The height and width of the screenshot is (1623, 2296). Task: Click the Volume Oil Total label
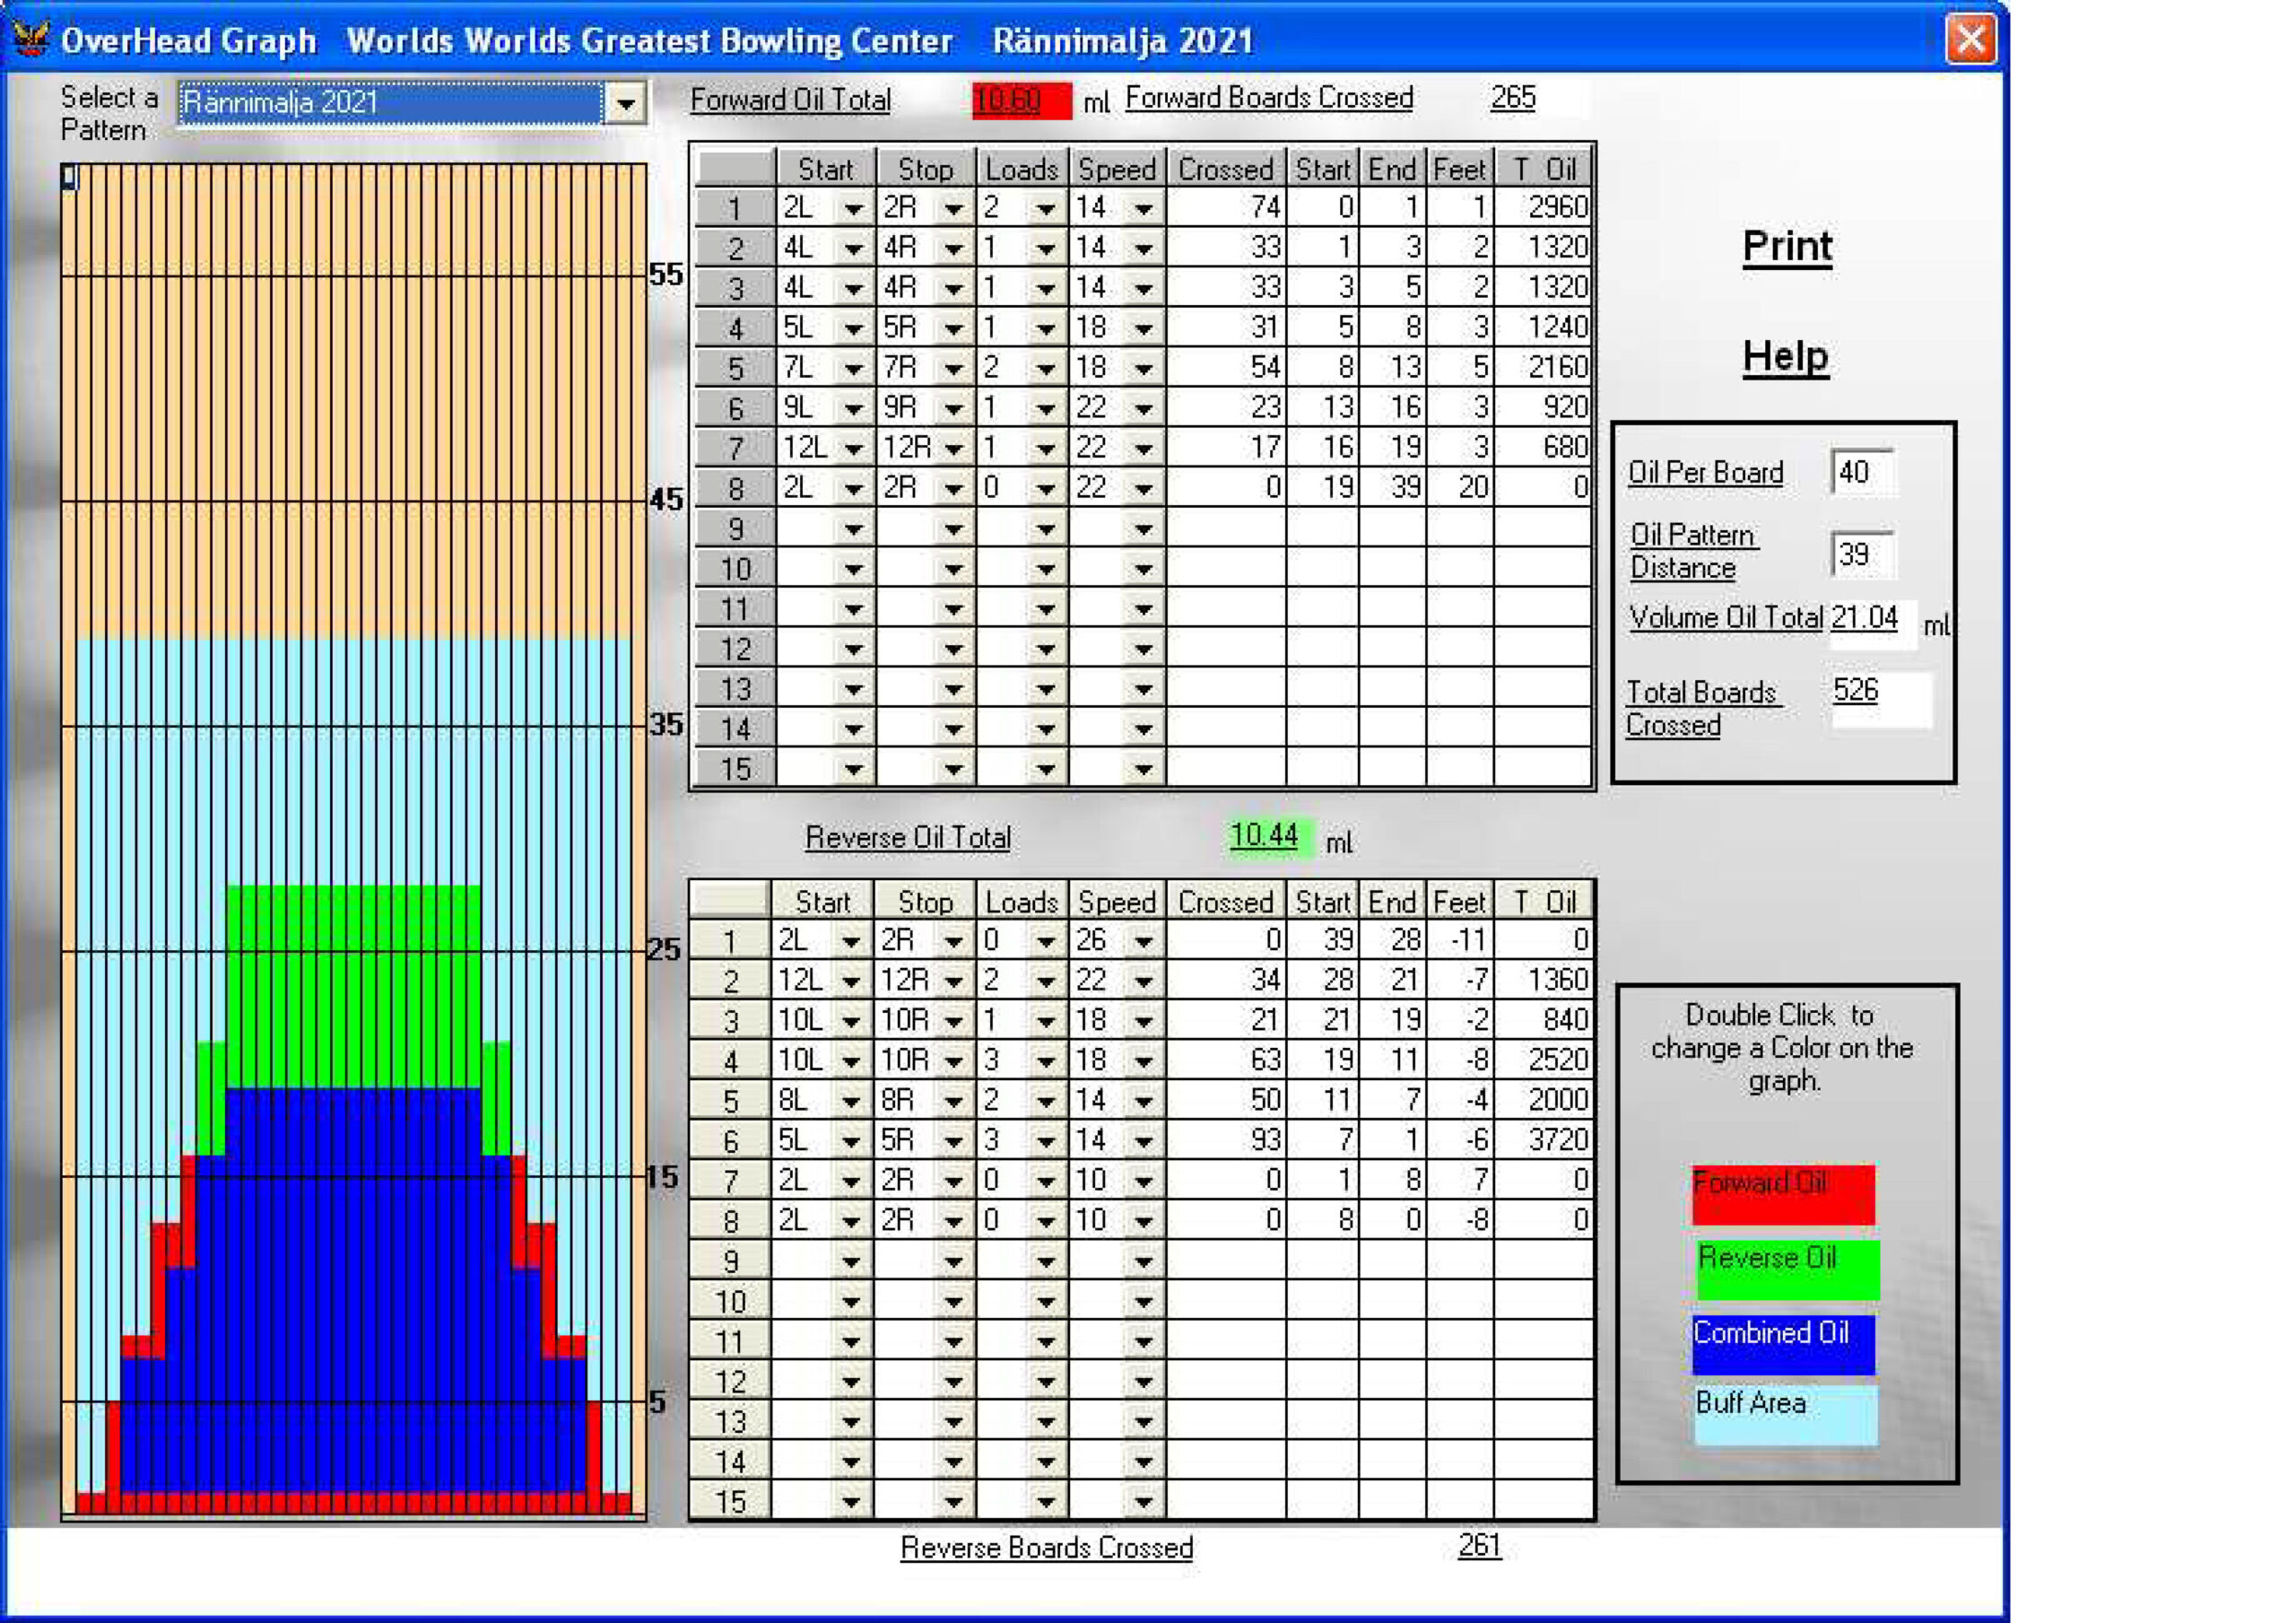[1727, 618]
